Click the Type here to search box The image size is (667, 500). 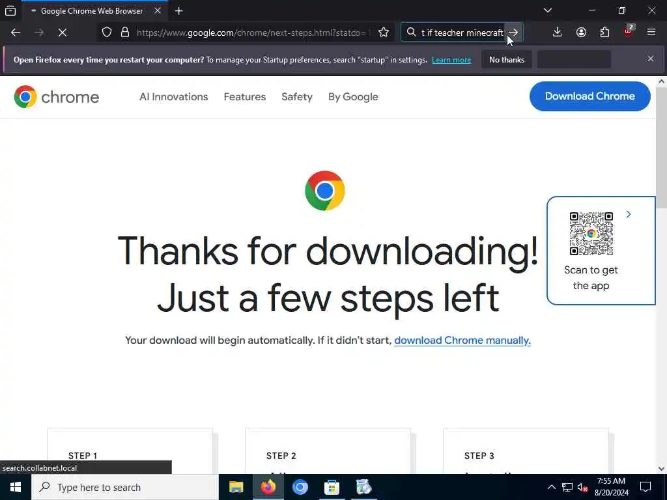tap(125, 487)
